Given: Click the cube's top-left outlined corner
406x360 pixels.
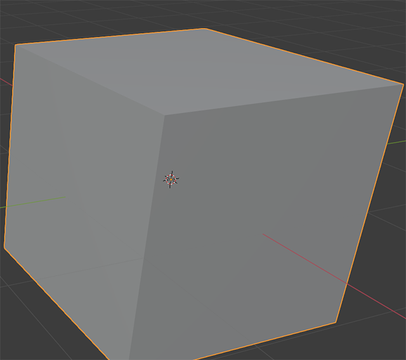Looking at the screenshot, I should coord(16,45).
